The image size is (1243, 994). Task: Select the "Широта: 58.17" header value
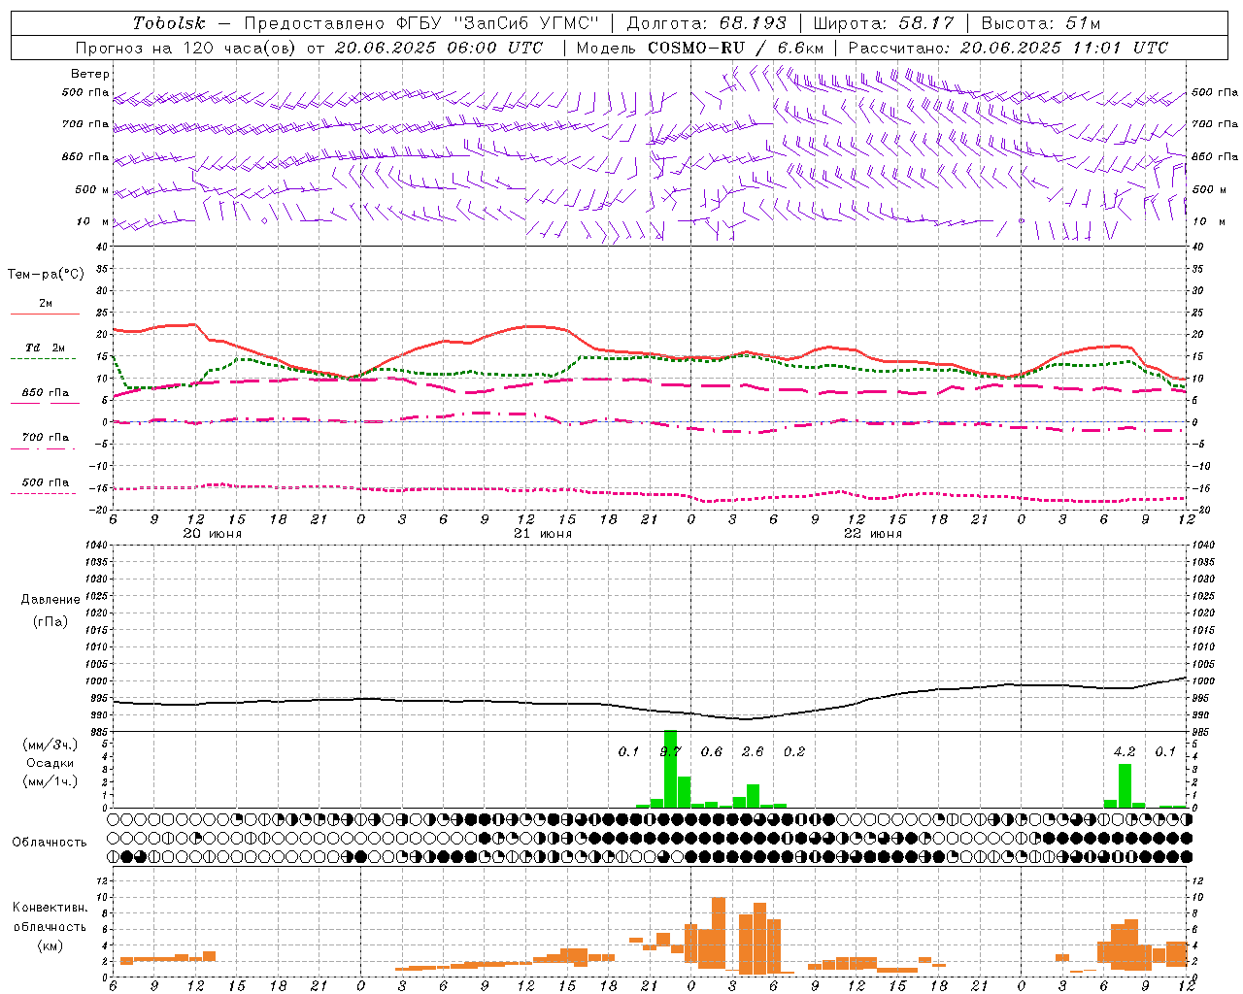pos(884,23)
